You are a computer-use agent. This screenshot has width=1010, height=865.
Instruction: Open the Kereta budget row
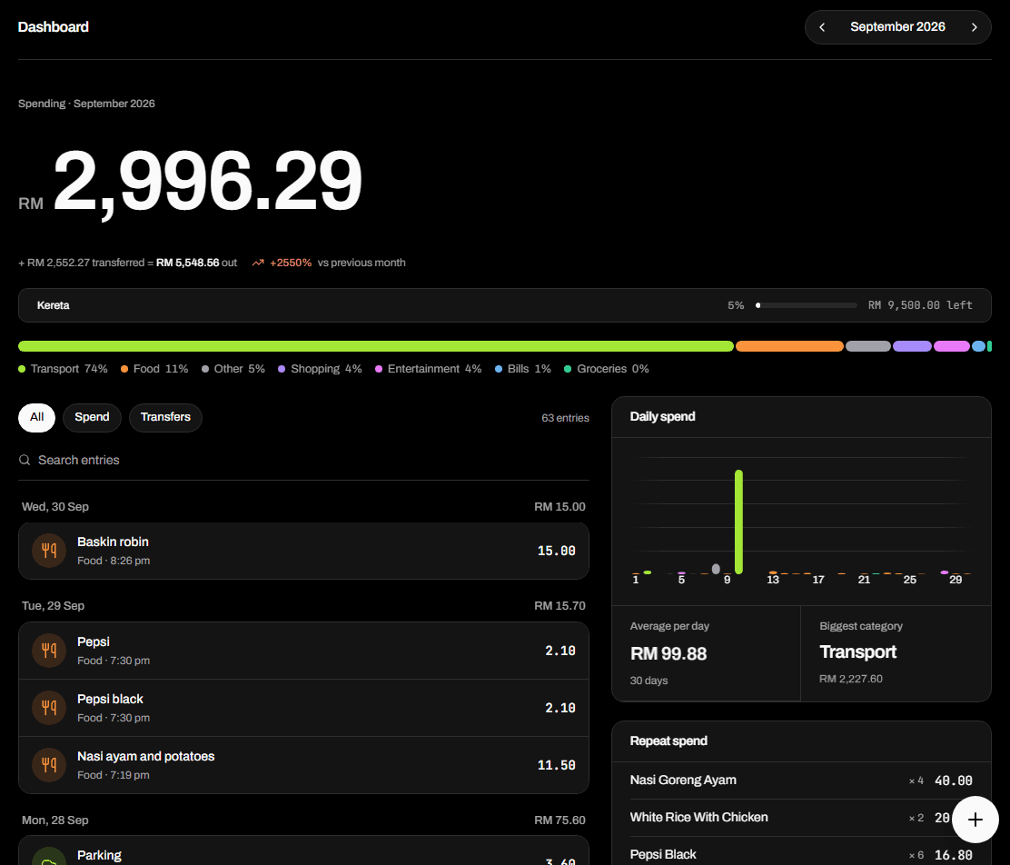pyautogui.click(x=504, y=305)
